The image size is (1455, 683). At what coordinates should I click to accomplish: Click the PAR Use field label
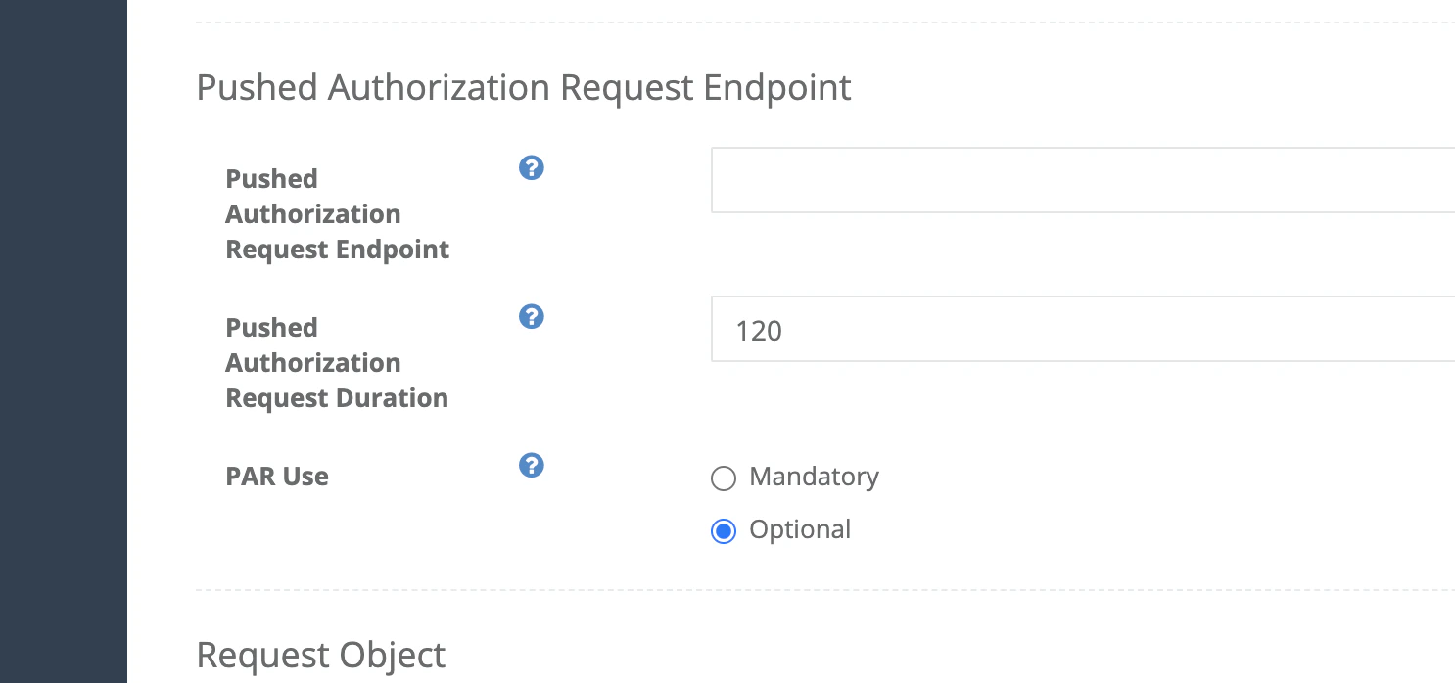(x=277, y=477)
